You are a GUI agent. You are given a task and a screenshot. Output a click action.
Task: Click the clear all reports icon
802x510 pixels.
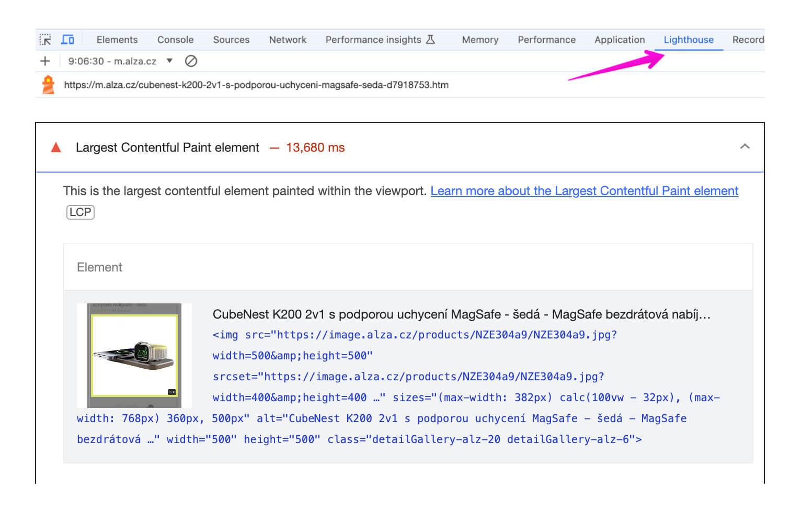pyautogui.click(x=191, y=61)
